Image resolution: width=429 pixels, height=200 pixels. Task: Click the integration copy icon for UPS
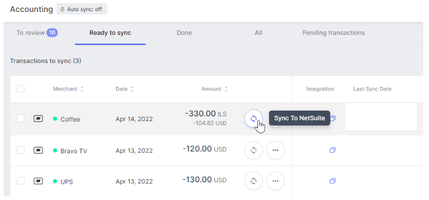point(332,181)
